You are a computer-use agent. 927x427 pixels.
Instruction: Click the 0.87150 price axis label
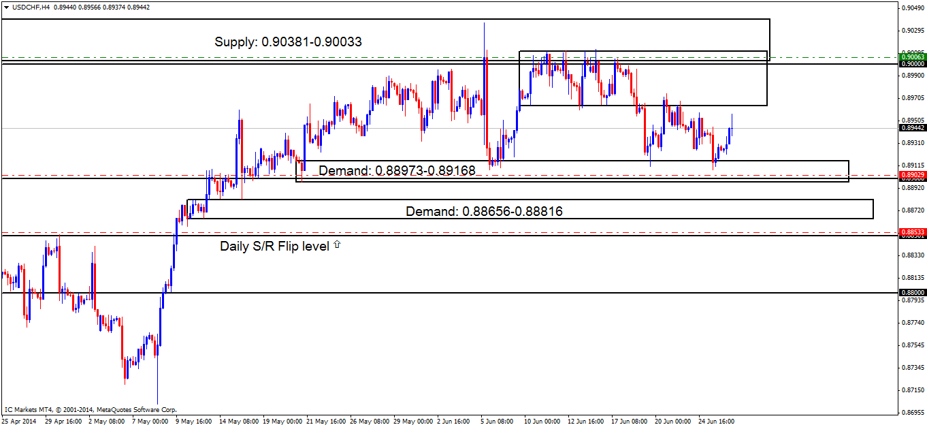913,390
